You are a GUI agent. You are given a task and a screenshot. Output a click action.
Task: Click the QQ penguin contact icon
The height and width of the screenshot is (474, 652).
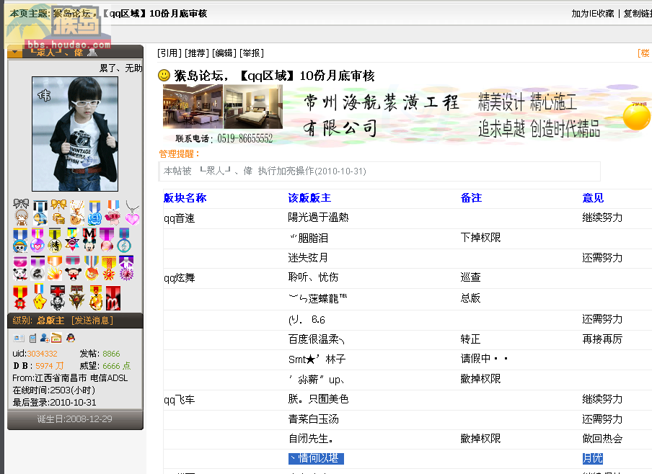pyautogui.click(x=71, y=338)
